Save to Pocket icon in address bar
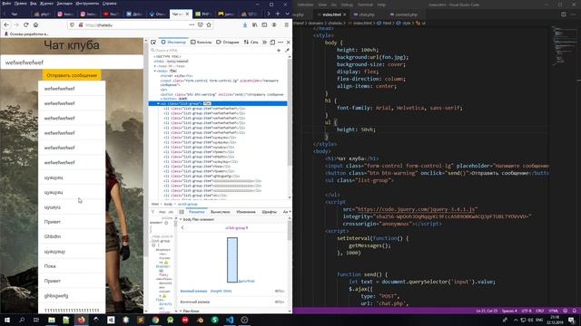 [200, 24]
